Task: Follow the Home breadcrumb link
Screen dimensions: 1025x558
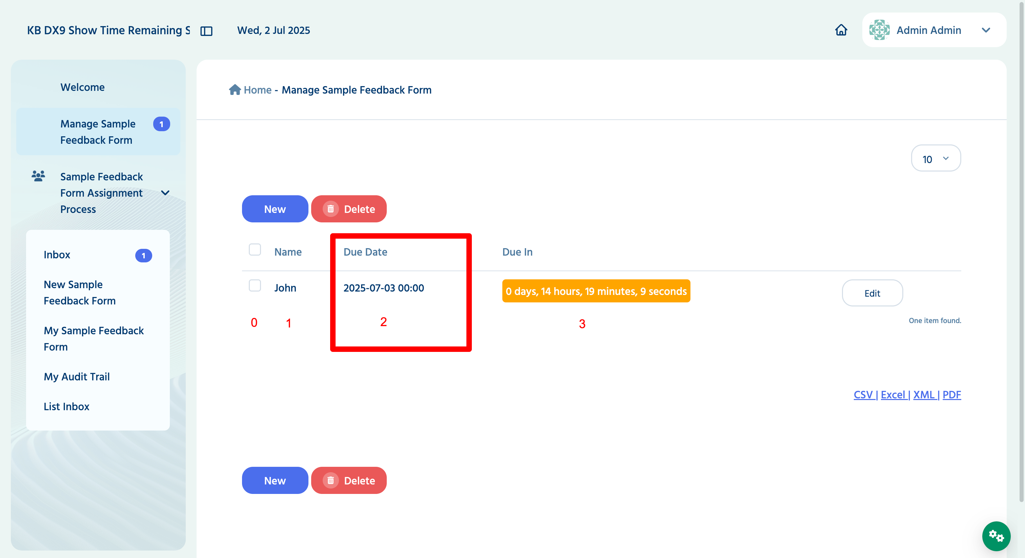Action: coord(258,90)
